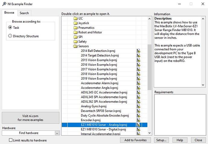Click project icon for 2016 Vision Example.lvproj
This screenshot has width=208, height=144.
[138, 65]
